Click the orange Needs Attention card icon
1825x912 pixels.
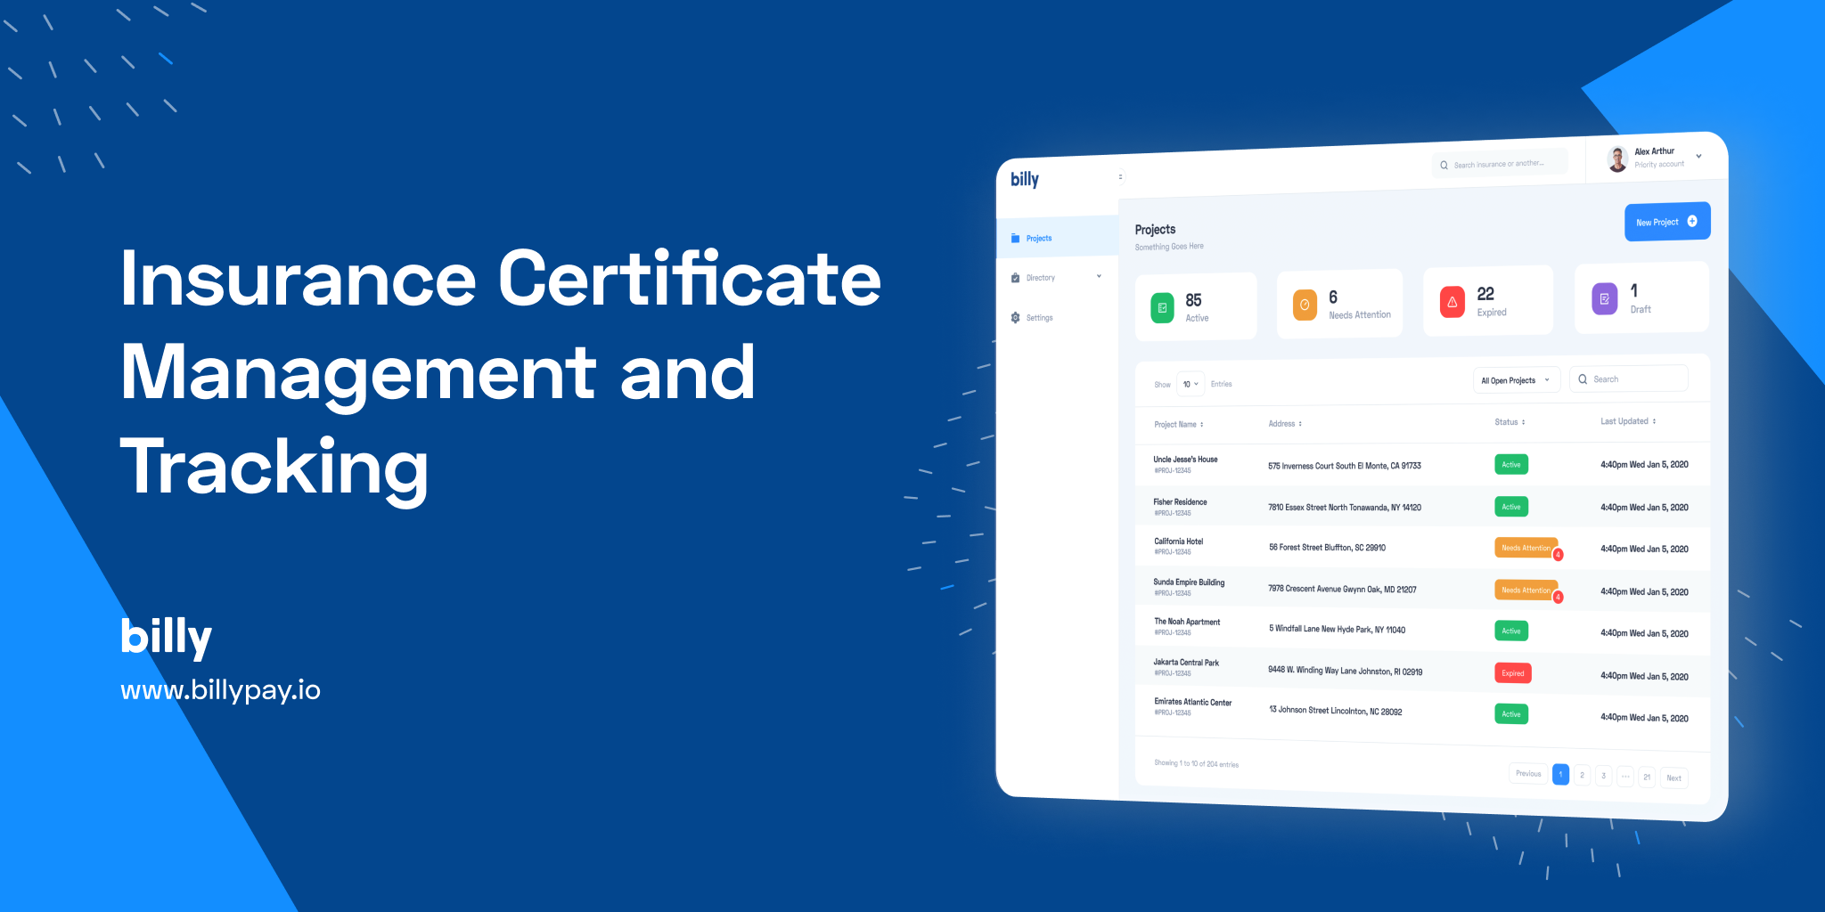(x=1305, y=305)
